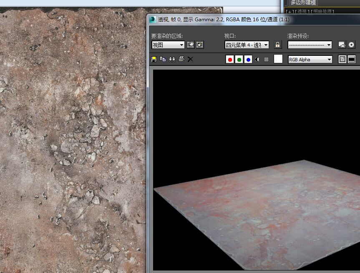This screenshot has height=273, width=360.
Task: Open the RGB Alpha channel dropdown
Action: pos(310,60)
